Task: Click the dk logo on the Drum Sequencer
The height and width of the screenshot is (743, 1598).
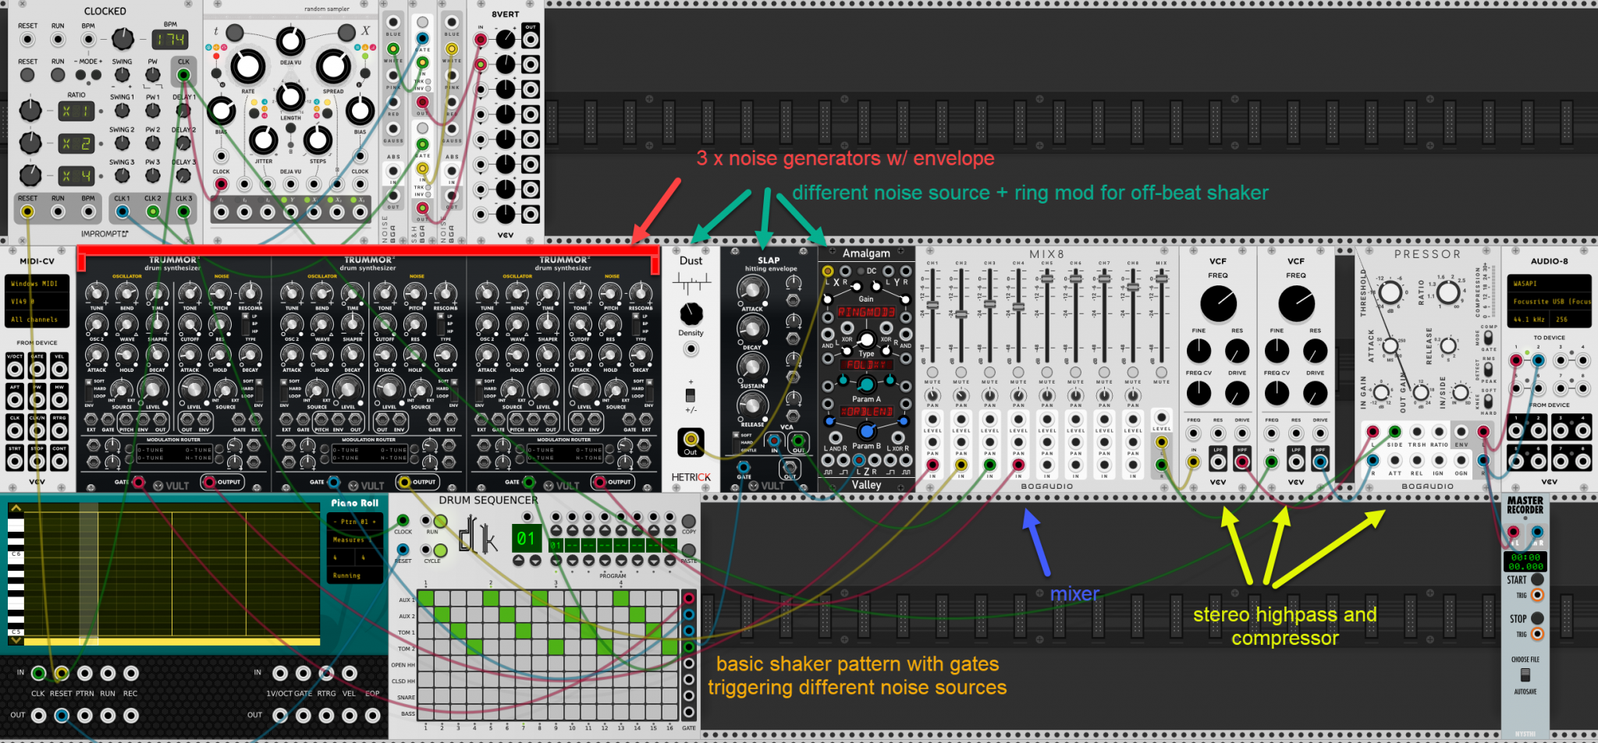Action: tap(477, 535)
